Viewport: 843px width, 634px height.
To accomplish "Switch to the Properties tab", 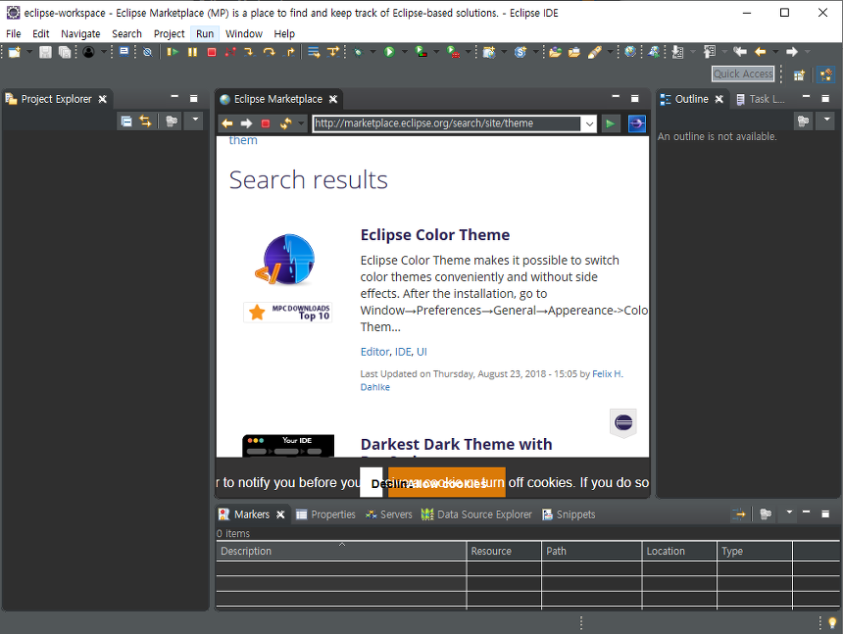I will coord(325,514).
